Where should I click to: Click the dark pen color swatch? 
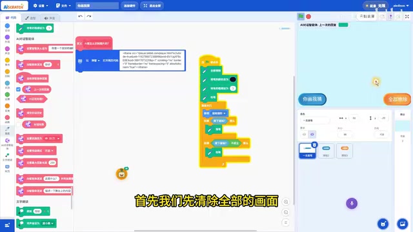coord(233,79)
